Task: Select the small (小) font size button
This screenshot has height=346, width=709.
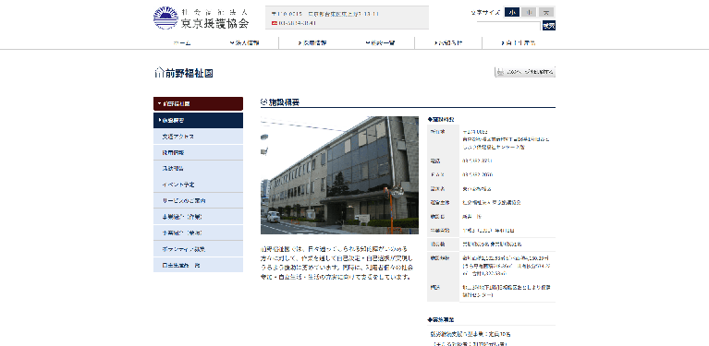Action: (512, 12)
